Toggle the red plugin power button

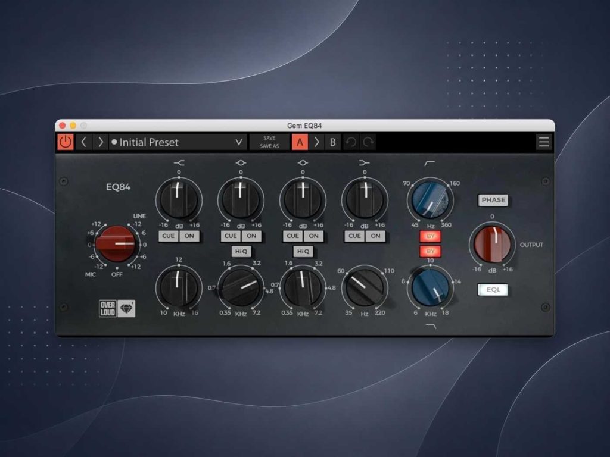66,142
